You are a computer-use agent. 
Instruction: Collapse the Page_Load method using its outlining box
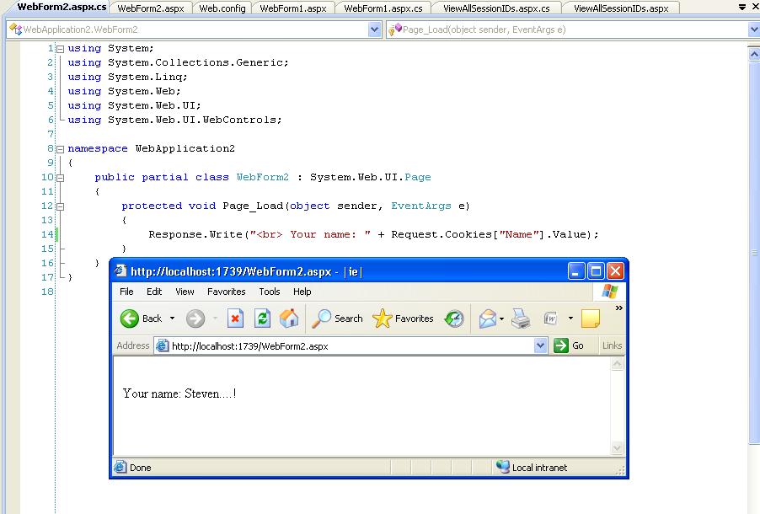(59, 206)
